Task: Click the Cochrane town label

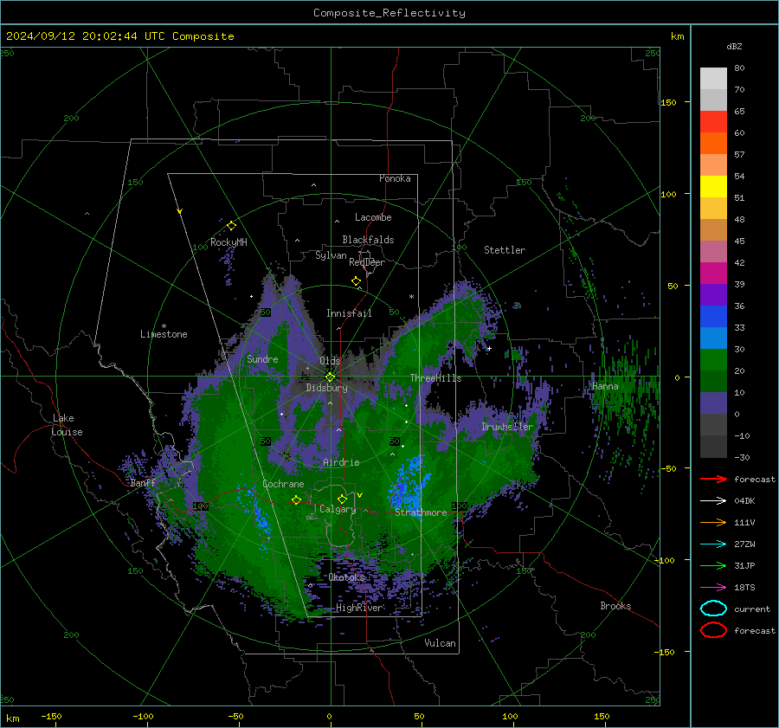Action: point(283,484)
